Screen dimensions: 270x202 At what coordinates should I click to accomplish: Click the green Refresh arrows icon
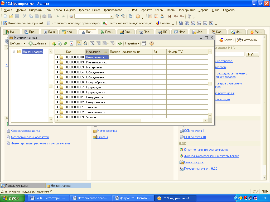click(120, 43)
